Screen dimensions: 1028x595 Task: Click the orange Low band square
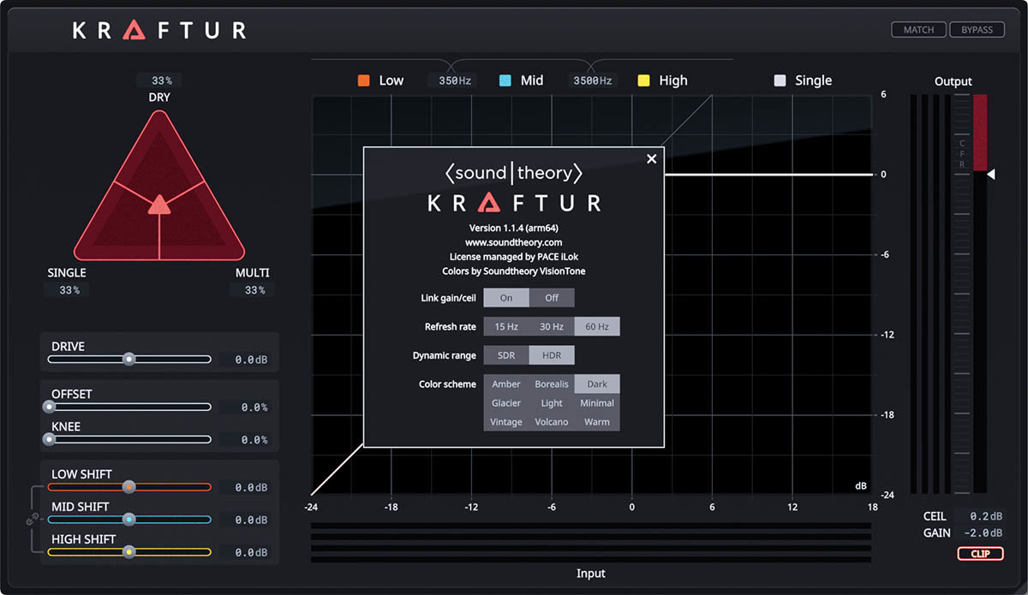point(363,80)
